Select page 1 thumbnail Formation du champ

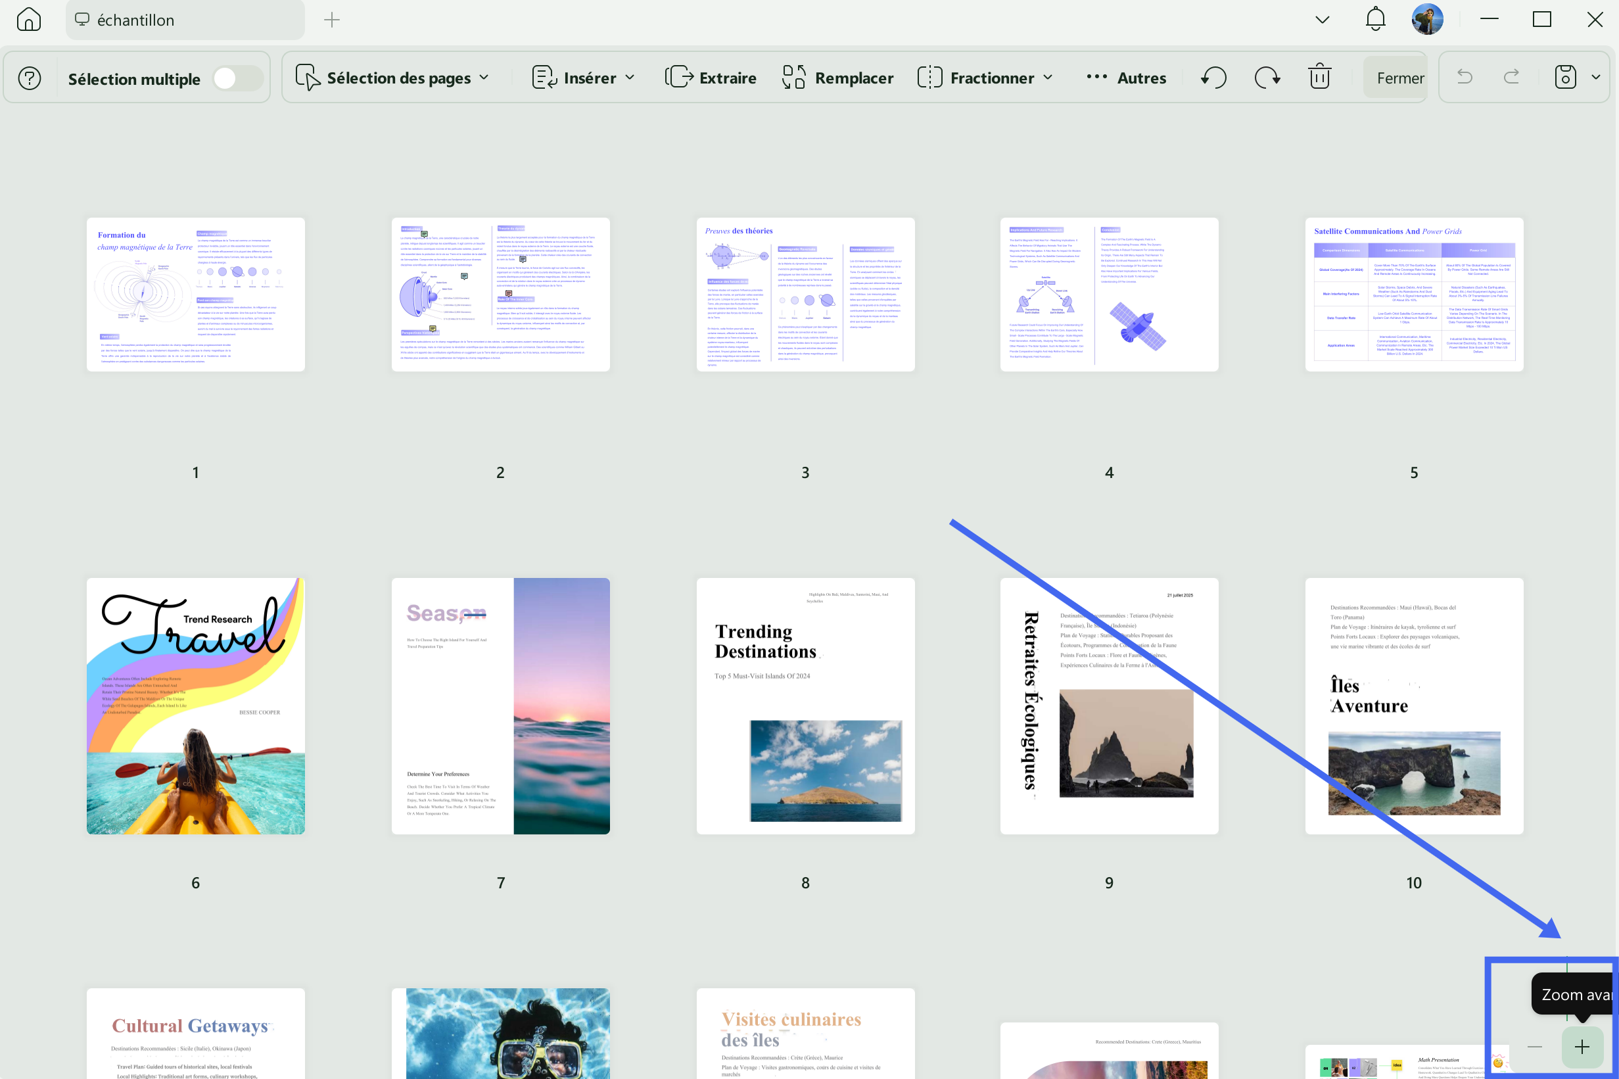[195, 295]
